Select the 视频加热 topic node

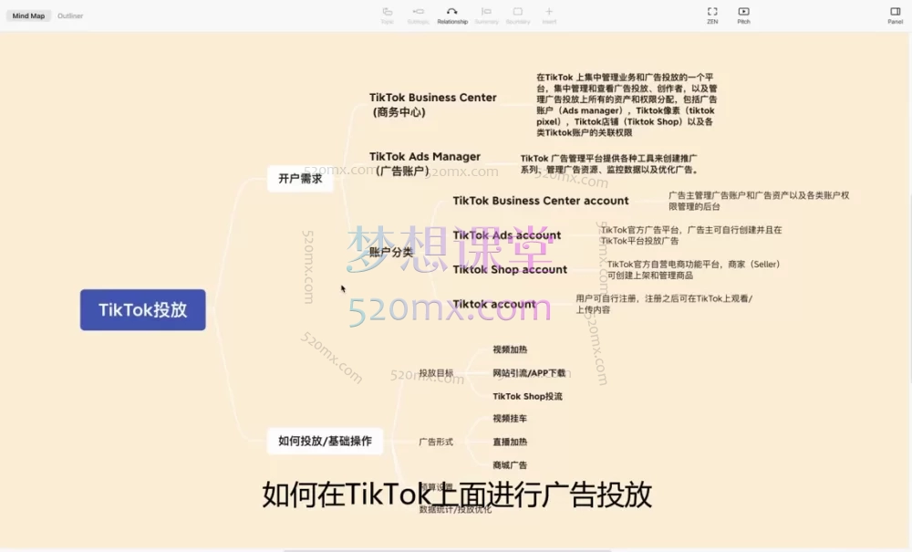click(512, 349)
